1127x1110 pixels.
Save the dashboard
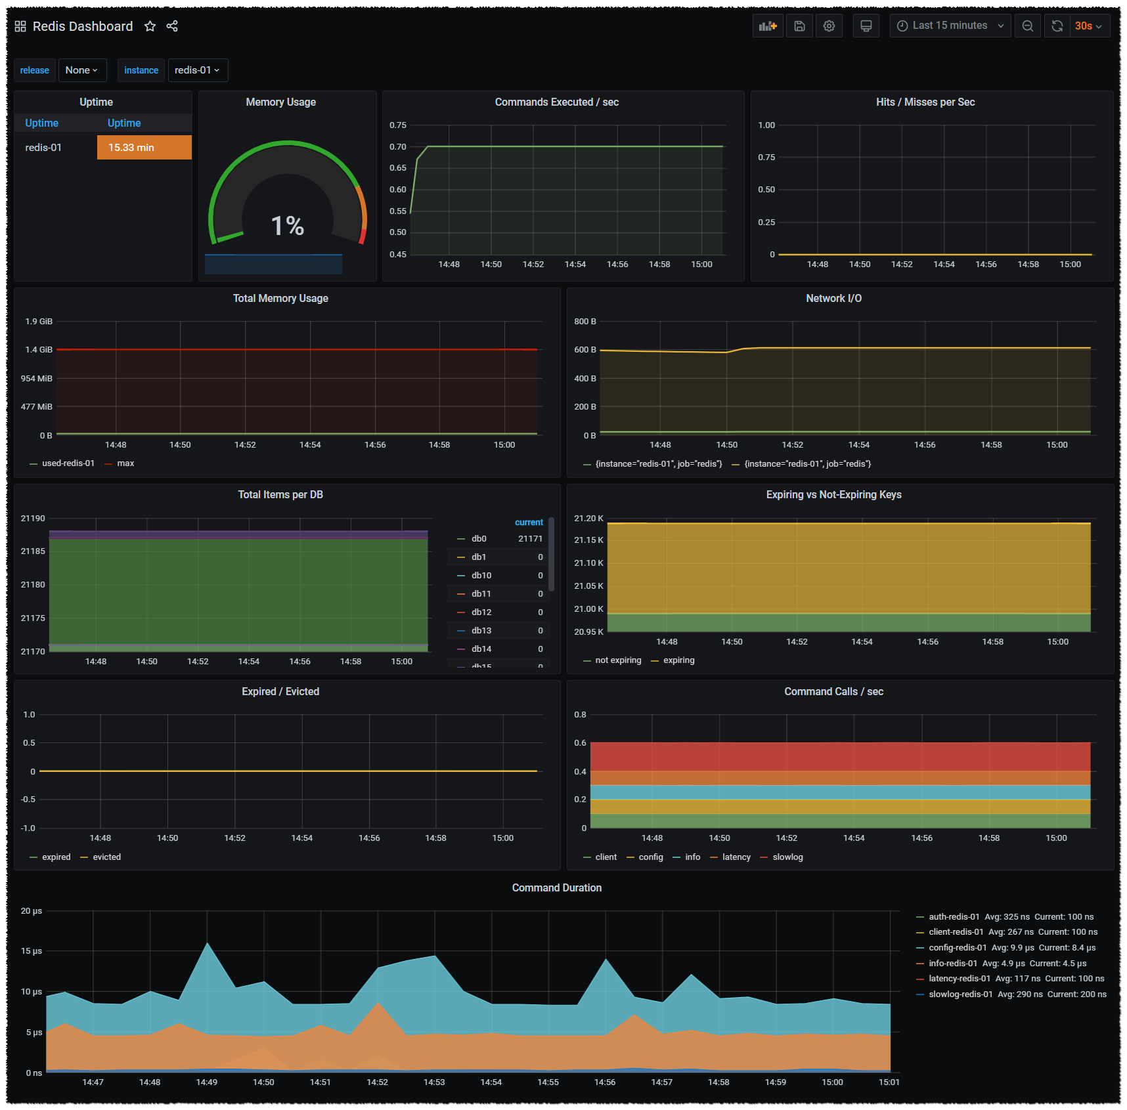coord(799,26)
